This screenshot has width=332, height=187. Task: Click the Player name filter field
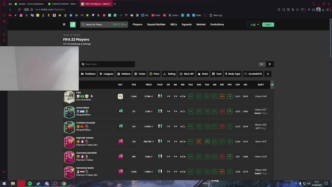pos(107,64)
